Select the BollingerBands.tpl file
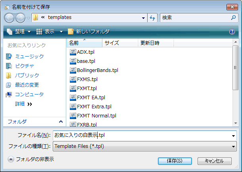This screenshot has height=172, width=242. click(98, 70)
